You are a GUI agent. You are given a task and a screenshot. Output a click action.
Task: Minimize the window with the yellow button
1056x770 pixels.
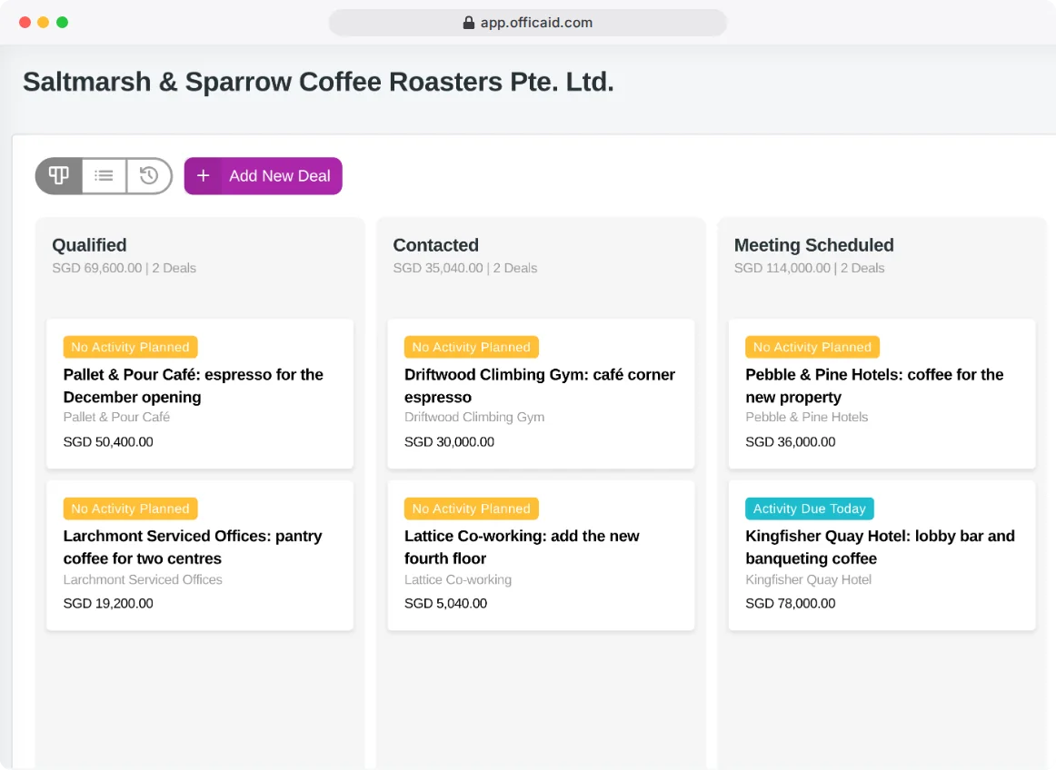click(x=43, y=22)
